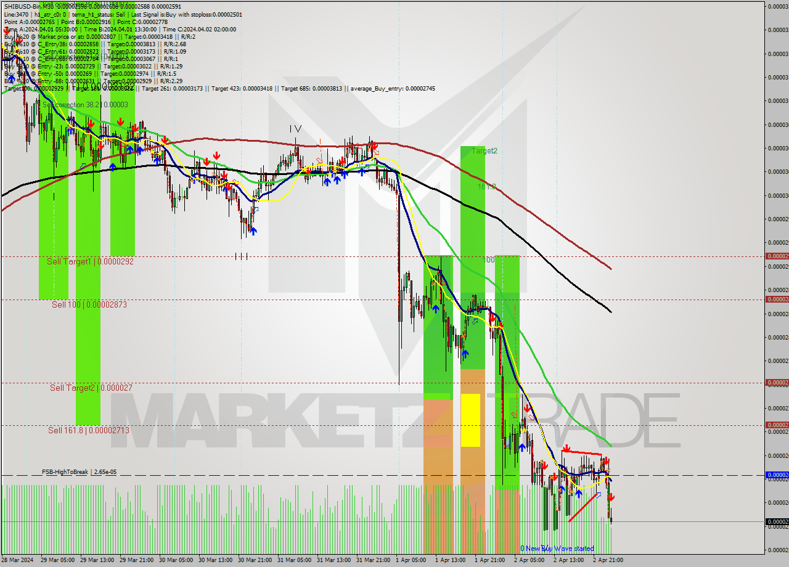Select the 'average_Buy_entry: 0.00002745' value
This screenshot has width=789, height=567.
tap(393, 89)
